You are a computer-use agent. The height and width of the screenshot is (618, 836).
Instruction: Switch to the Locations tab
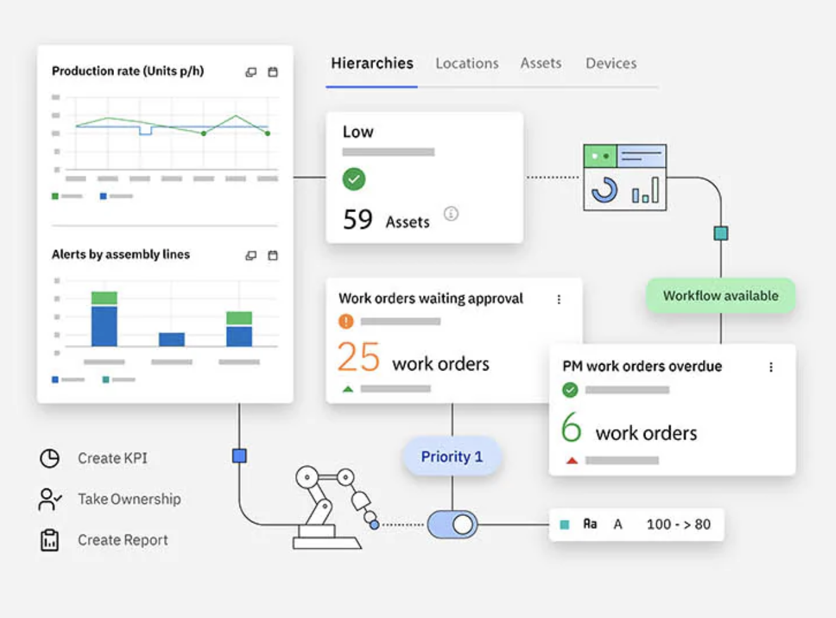click(467, 63)
